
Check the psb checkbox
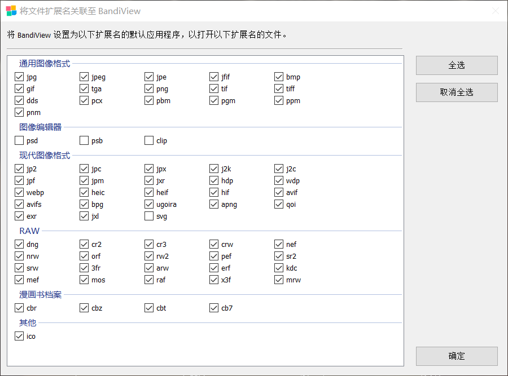click(x=84, y=140)
